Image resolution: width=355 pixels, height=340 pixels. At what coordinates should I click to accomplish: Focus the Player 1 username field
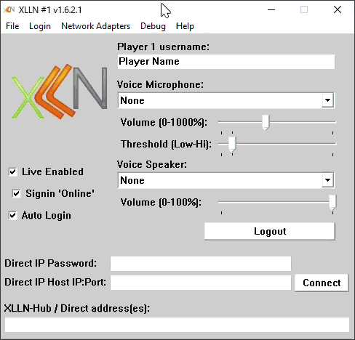coord(226,62)
